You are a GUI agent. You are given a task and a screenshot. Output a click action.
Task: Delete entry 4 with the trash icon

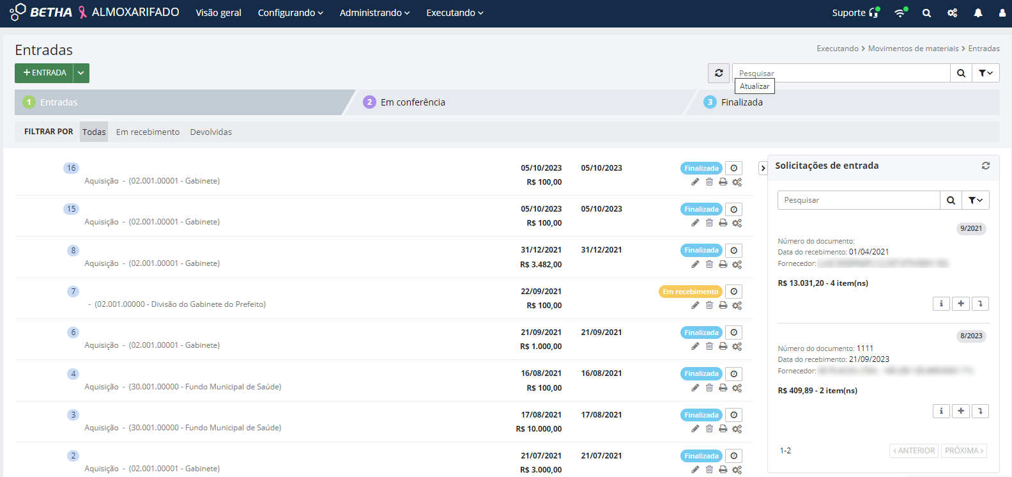(709, 388)
